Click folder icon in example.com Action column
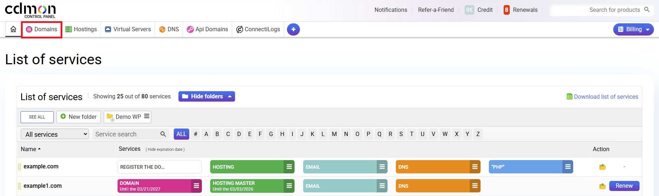Image resolution: width=659 pixels, height=196 pixels. [x=602, y=167]
